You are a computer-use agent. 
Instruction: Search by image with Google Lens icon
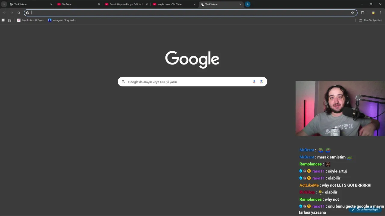pos(261,82)
